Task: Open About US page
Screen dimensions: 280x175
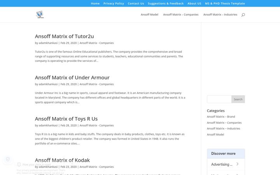Action: [x=194, y=3]
